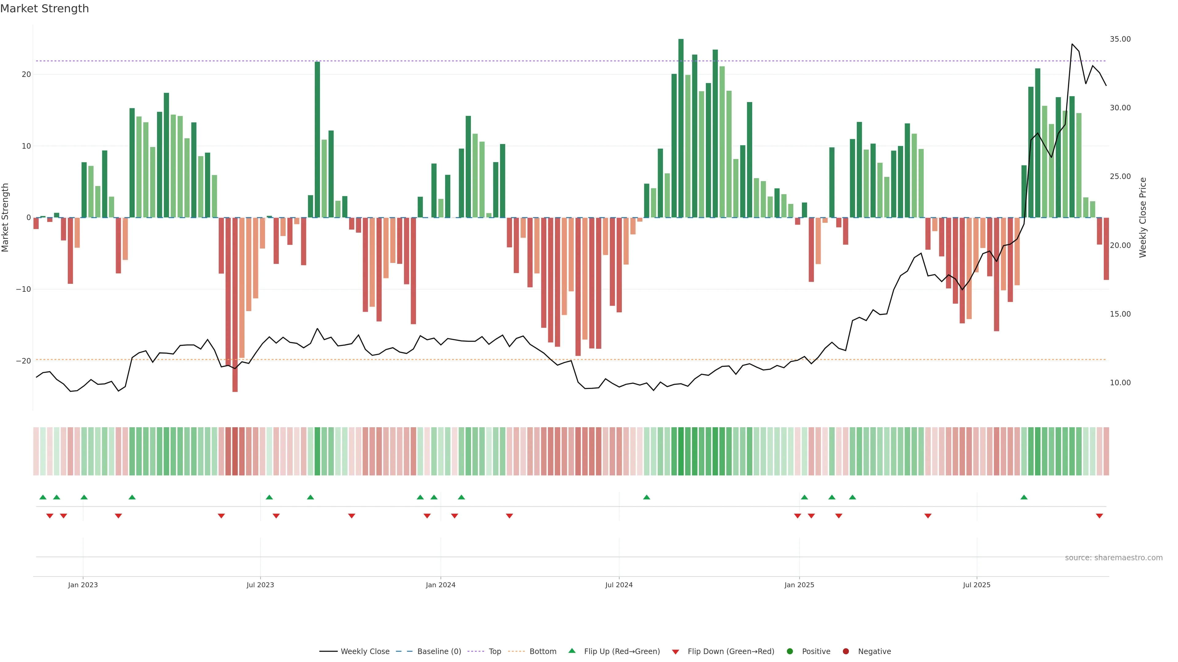Click the last red heatmap strip cell

(x=1106, y=451)
